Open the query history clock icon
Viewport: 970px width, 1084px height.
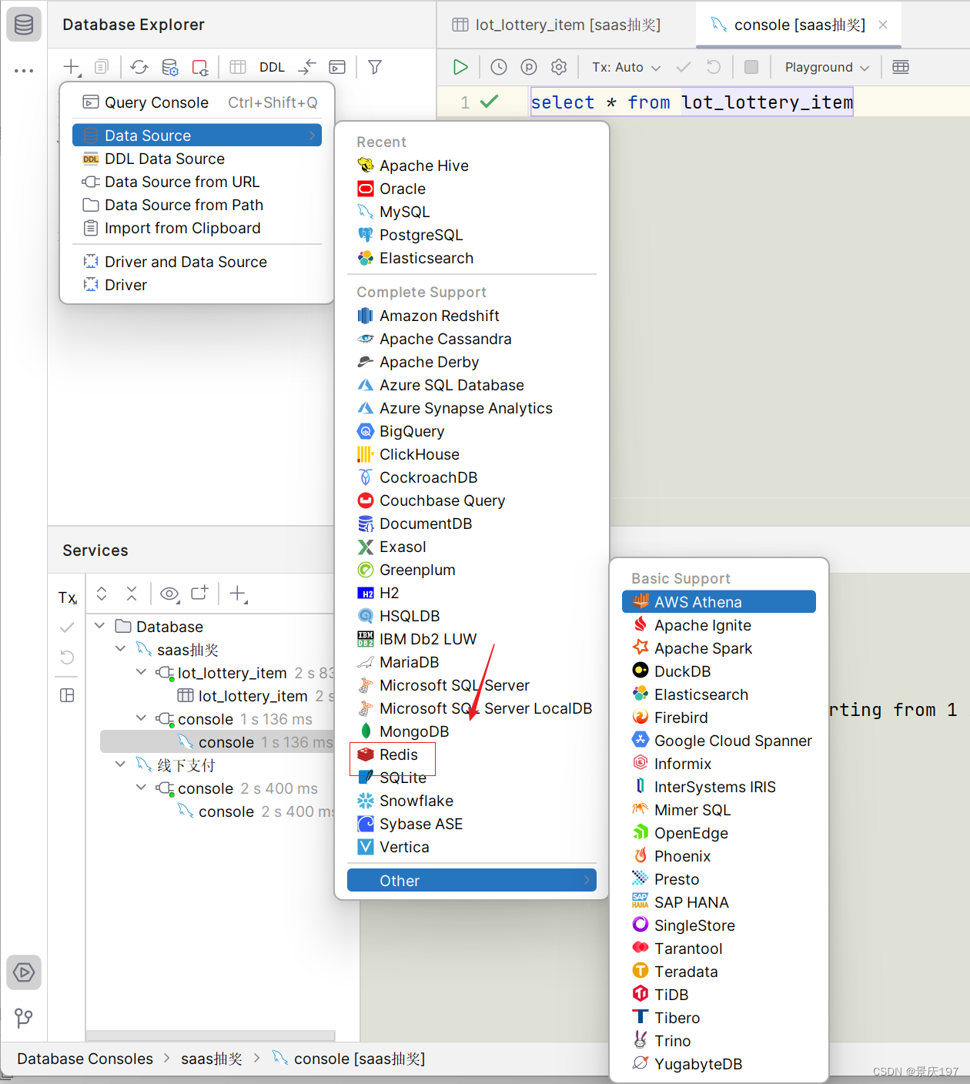tap(499, 67)
